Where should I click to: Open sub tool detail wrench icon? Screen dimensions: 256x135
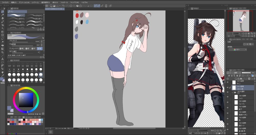point(44,57)
